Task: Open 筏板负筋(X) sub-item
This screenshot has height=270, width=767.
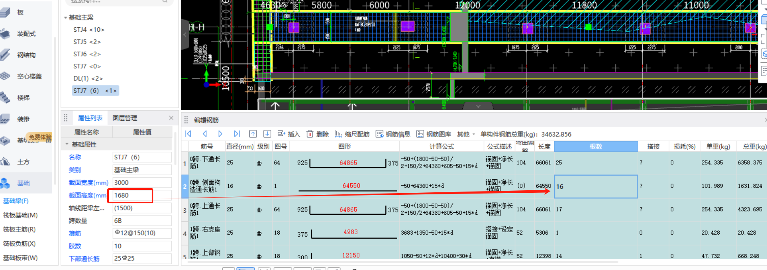Action: 20,244
